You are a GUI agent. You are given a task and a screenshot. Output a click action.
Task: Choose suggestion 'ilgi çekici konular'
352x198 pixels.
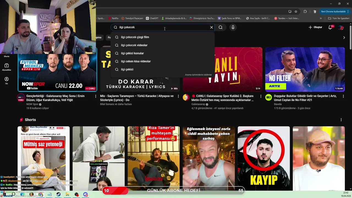[163, 53]
